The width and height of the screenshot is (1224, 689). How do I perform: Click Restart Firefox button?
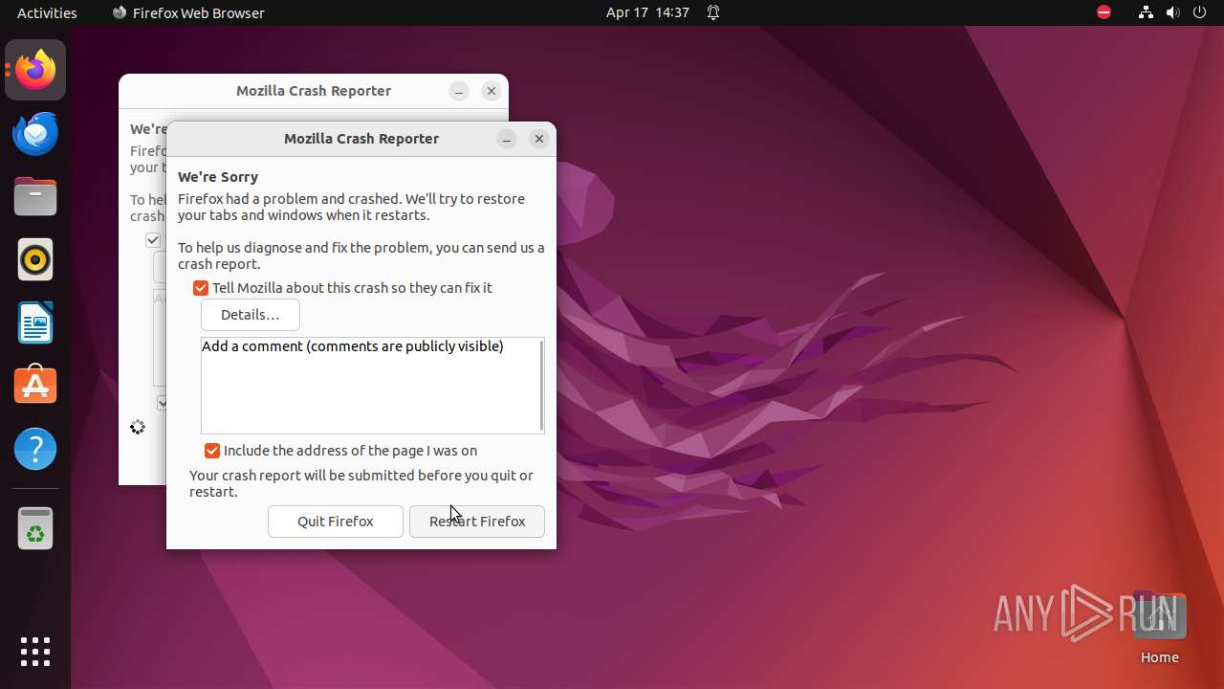(477, 522)
